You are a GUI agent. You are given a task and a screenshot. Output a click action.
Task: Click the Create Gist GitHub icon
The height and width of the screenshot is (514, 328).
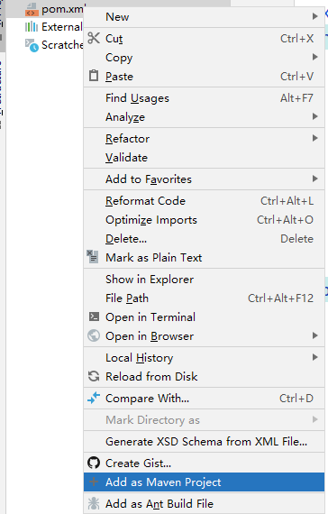tap(94, 463)
